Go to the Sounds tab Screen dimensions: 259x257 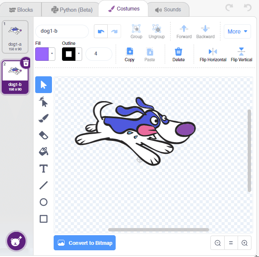click(x=168, y=10)
